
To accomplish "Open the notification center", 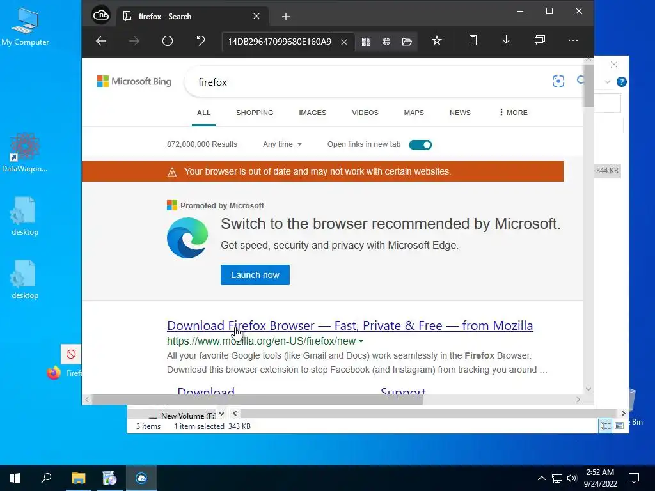I will (x=634, y=478).
